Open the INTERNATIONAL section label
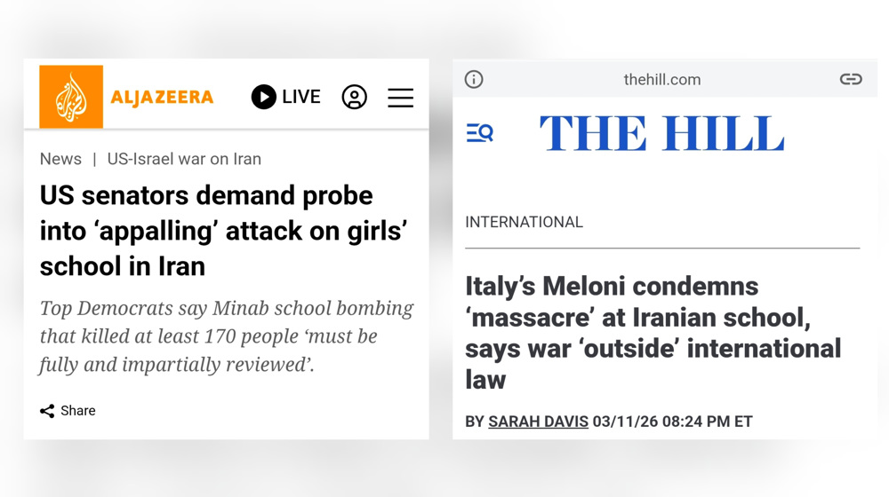Viewport: 889px width, 497px height. 524,222
